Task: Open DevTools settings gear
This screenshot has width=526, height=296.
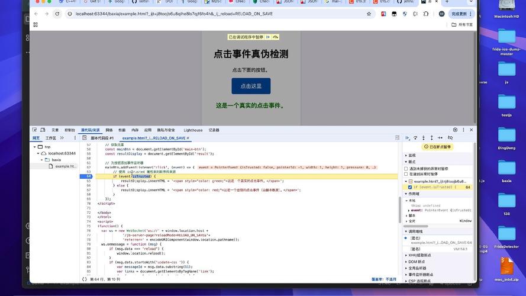Action: pos(455,130)
